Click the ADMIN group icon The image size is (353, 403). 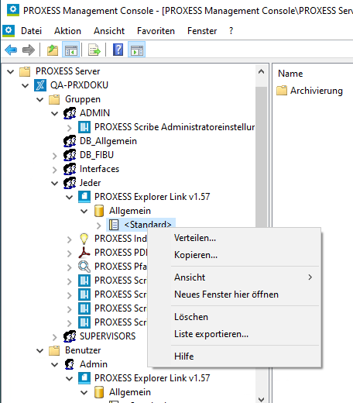click(x=70, y=113)
